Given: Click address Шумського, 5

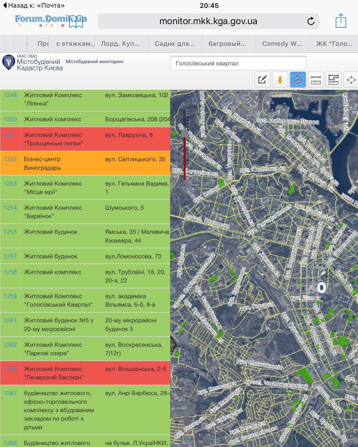Looking at the screenshot, I should click(125, 208).
